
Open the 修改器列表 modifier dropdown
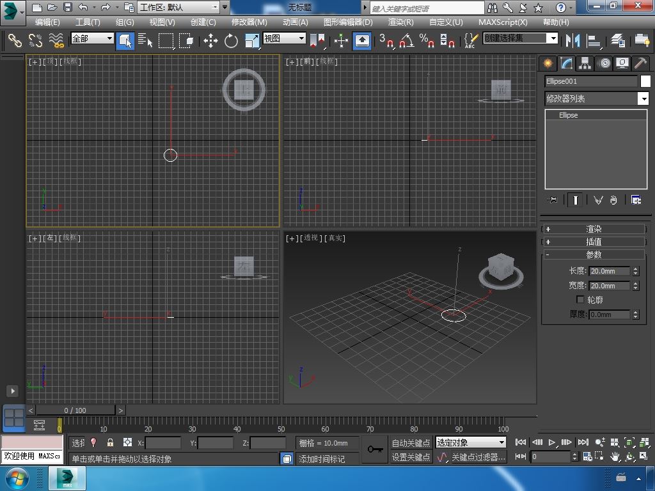coord(643,98)
